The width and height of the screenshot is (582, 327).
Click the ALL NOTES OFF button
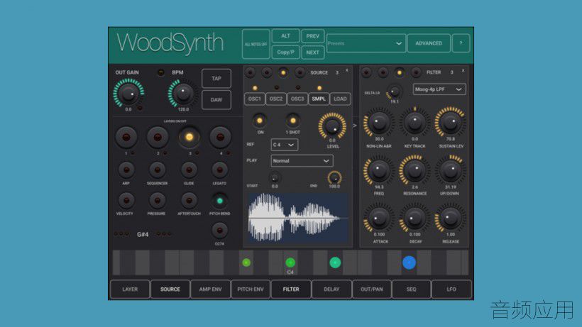point(256,44)
